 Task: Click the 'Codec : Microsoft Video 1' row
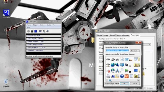click(43, 44)
